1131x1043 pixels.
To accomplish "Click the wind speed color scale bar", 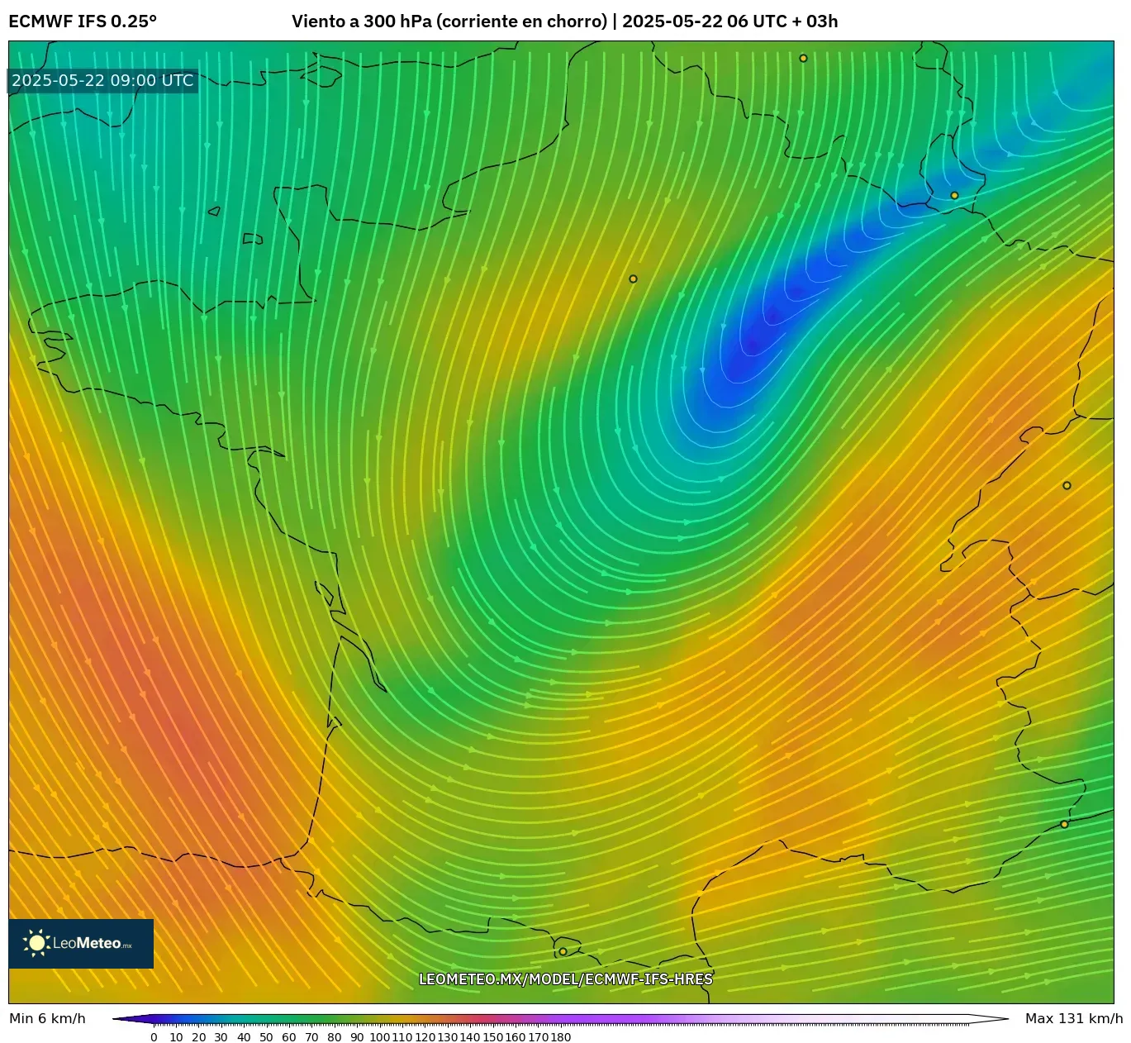I will pyautogui.click(x=560, y=1019).
